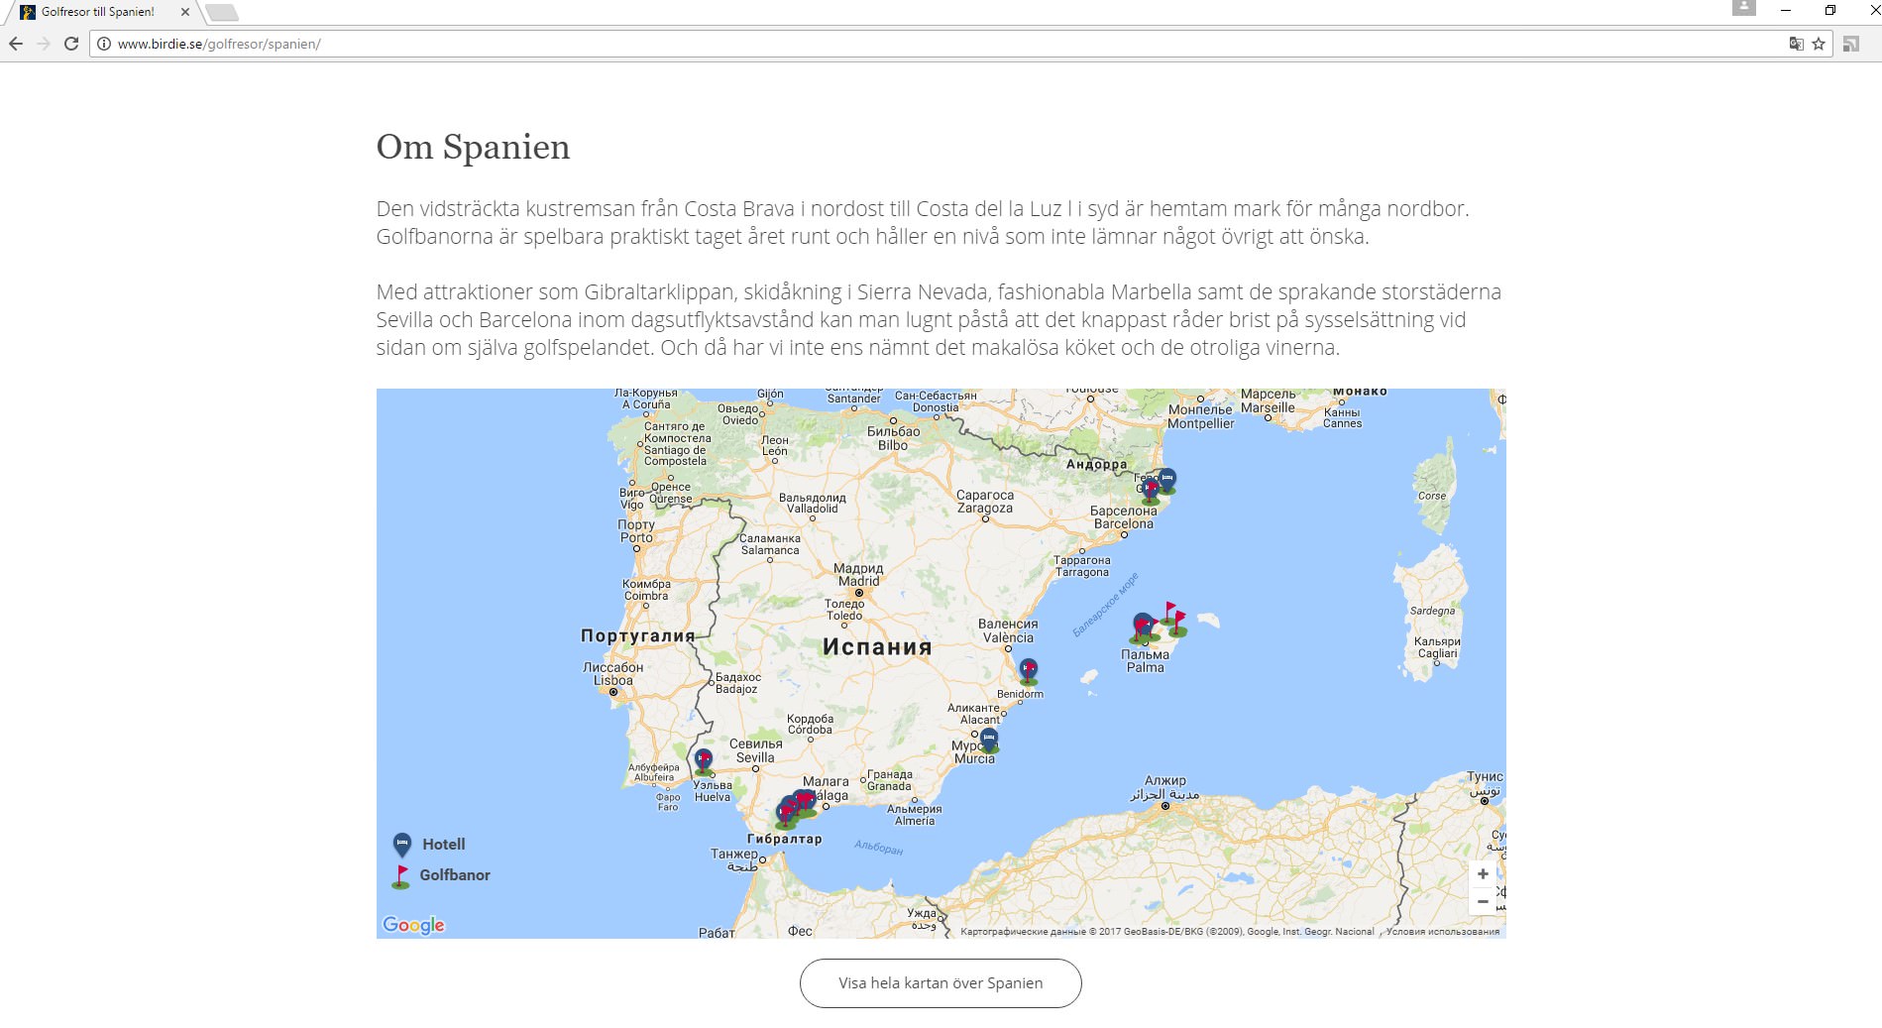The width and height of the screenshot is (1882, 1028).
Task: Bookmark this page with the star
Action: [x=1819, y=44]
